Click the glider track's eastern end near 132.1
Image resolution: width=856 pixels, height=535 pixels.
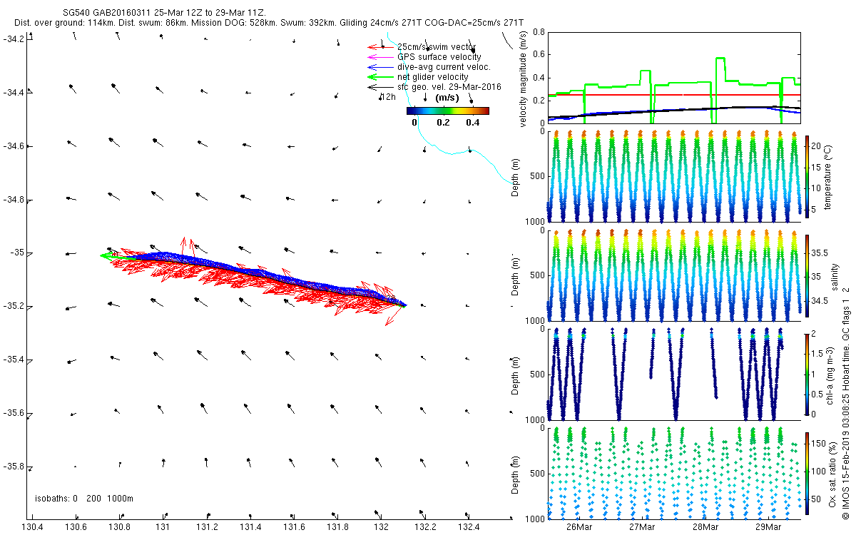point(404,305)
